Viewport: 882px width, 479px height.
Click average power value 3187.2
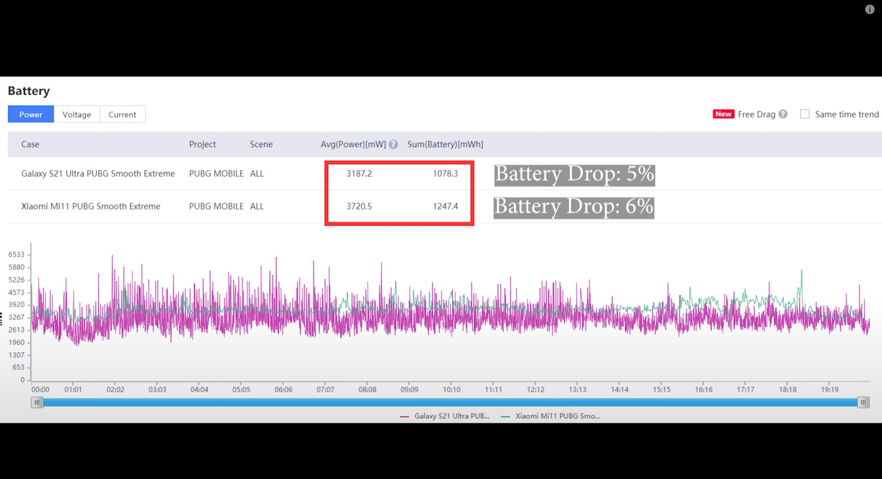coord(359,174)
